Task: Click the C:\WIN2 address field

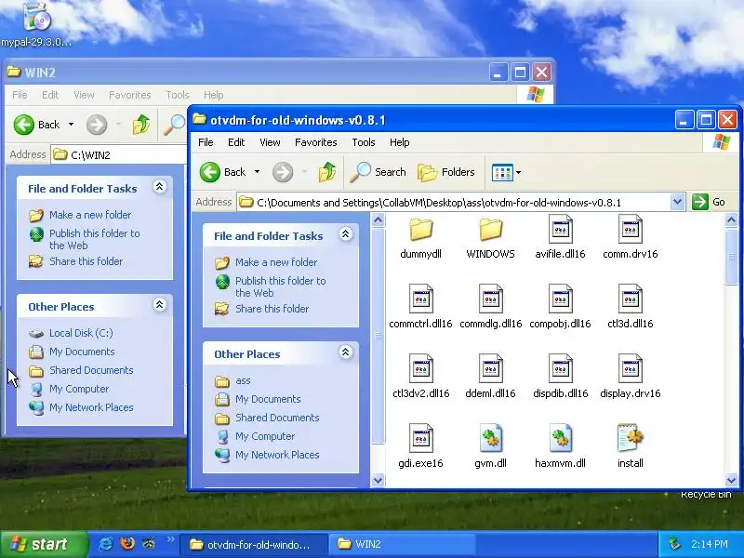Action: [119, 155]
